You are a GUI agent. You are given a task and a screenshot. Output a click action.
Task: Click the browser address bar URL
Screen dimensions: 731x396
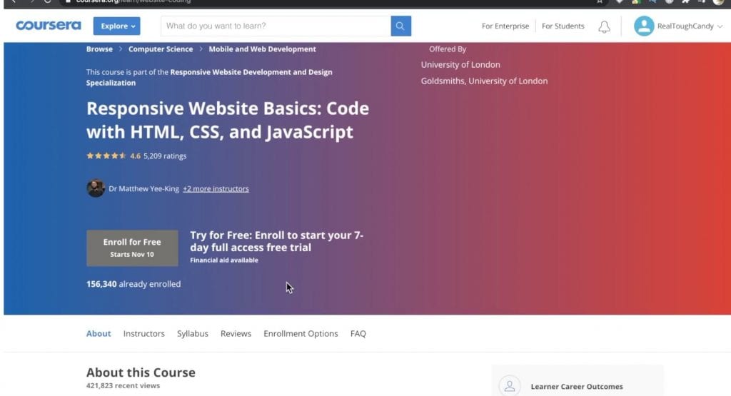pos(133,1)
